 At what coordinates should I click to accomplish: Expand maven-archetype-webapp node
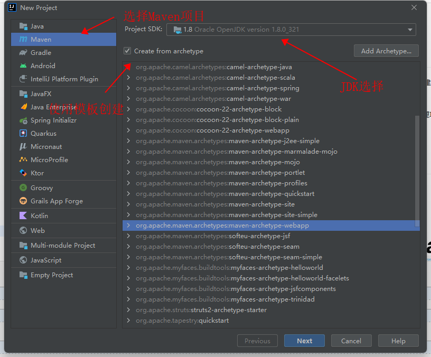point(128,226)
